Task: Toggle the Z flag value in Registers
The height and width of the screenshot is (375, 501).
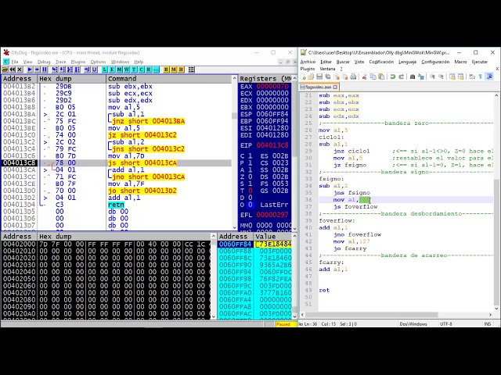Action: click(x=250, y=177)
